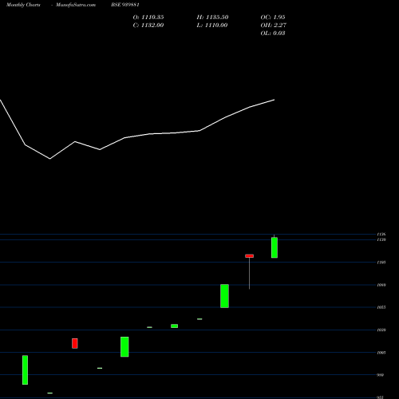Click the green candle just left of the long-wick red candle
The height and width of the screenshot is (399, 399).
click(x=224, y=296)
